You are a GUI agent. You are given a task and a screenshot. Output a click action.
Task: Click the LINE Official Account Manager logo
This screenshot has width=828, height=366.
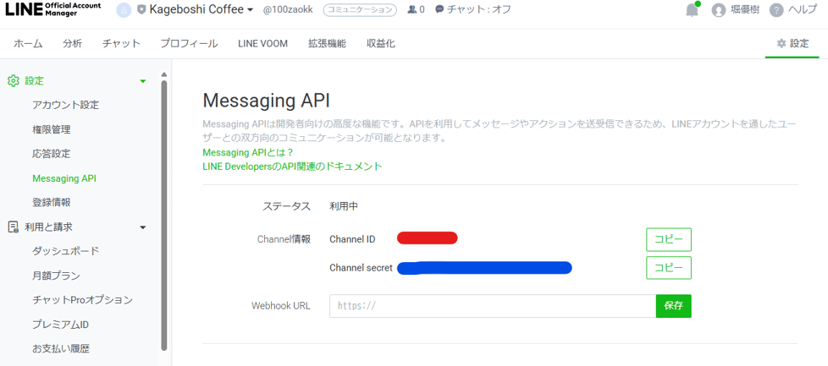point(52,9)
